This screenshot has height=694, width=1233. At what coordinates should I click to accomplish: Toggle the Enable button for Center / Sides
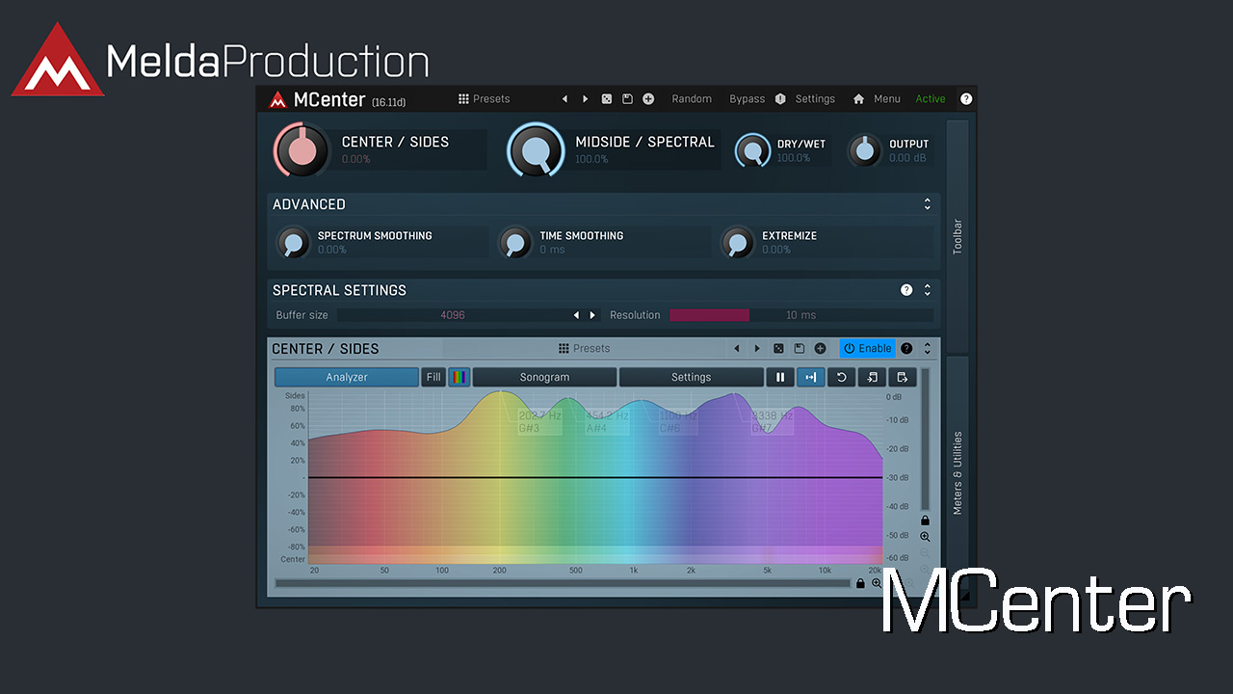tap(868, 349)
